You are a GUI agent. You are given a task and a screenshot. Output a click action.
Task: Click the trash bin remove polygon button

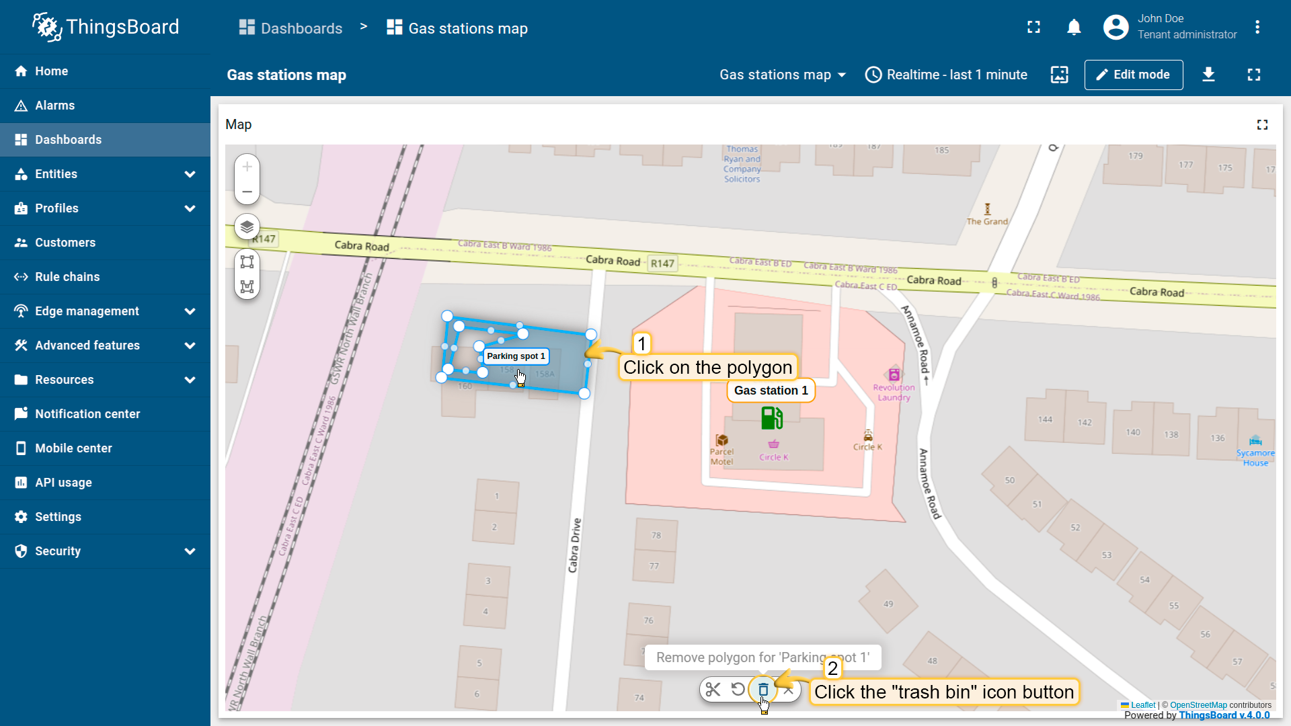coord(763,690)
